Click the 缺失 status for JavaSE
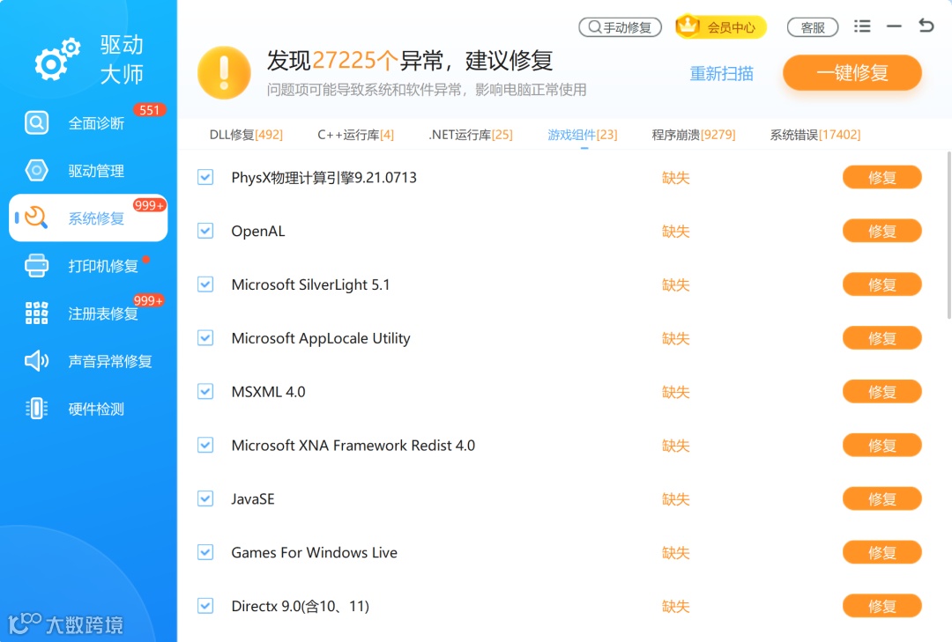Image resolution: width=952 pixels, height=642 pixels. click(676, 498)
